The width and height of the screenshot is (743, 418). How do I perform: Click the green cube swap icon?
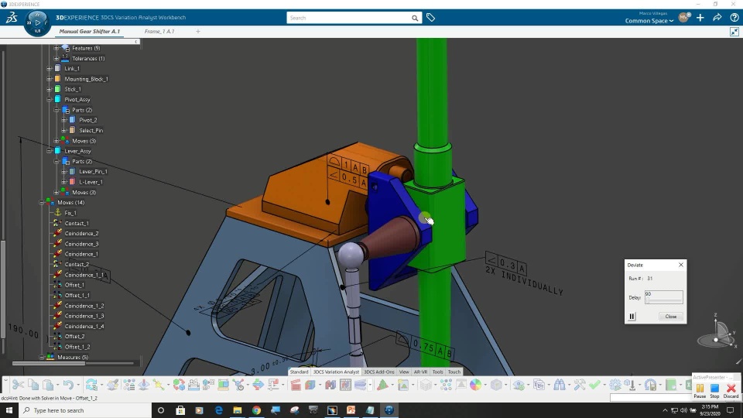coord(179,385)
